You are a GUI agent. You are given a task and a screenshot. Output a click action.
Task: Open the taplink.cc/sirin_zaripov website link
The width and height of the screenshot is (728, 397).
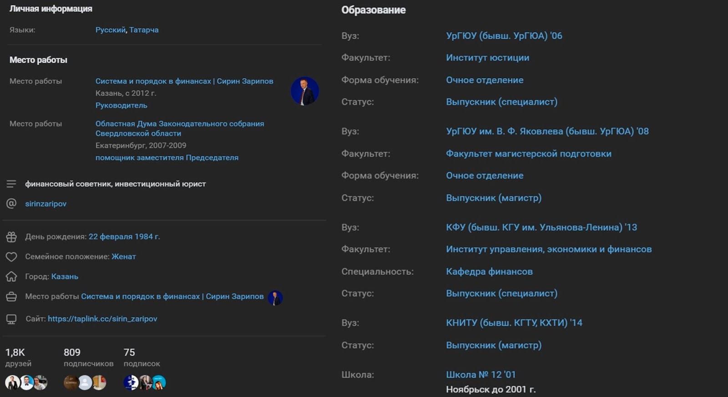coord(102,319)
